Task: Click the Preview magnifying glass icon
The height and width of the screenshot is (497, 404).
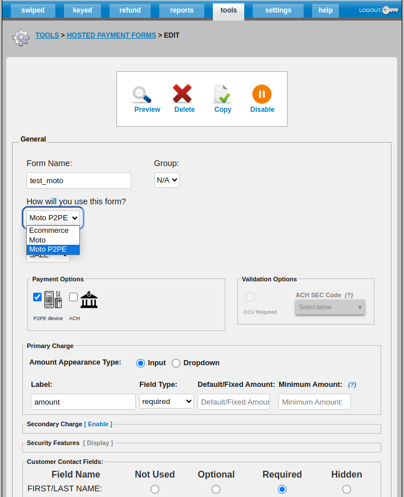Action: pyautogui.click(x=142, y=95)
